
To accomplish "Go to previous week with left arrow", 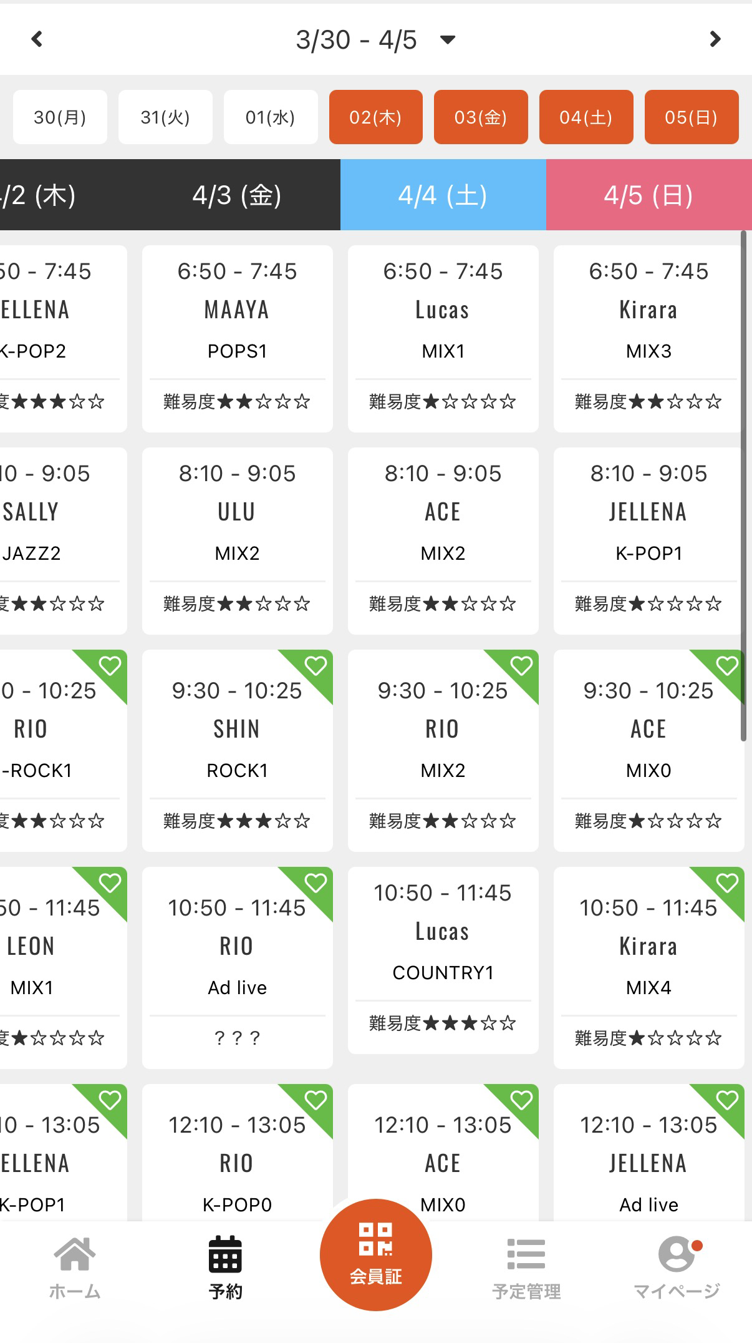I will point(37,39).
